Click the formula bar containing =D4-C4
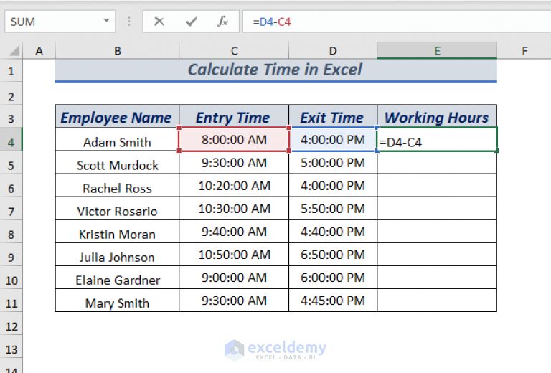This screenshot has width=551, height=373. tap(397, 22)
